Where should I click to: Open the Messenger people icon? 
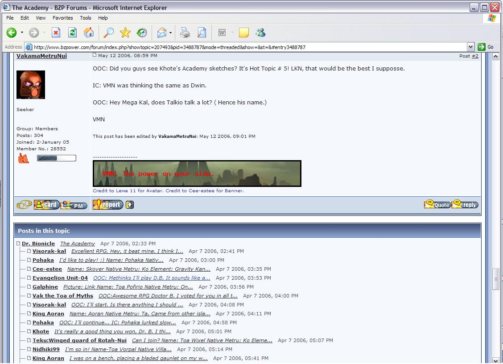point(260,33)
